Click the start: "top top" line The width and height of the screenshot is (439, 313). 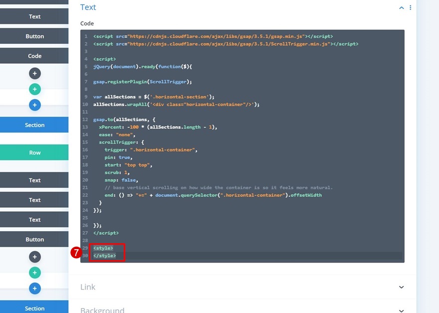(x=128, y=165)
